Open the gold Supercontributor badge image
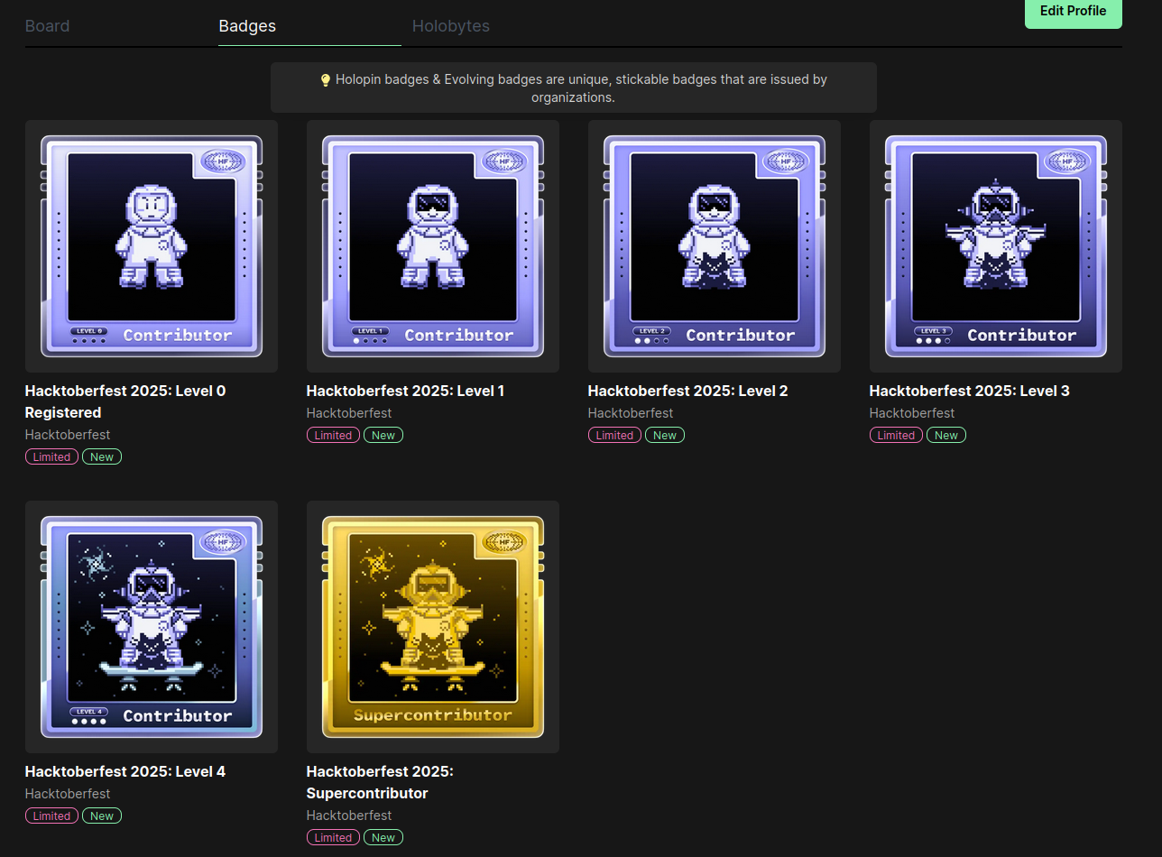This screenshot has width=1162, height=857. click(x=433, y=627)
